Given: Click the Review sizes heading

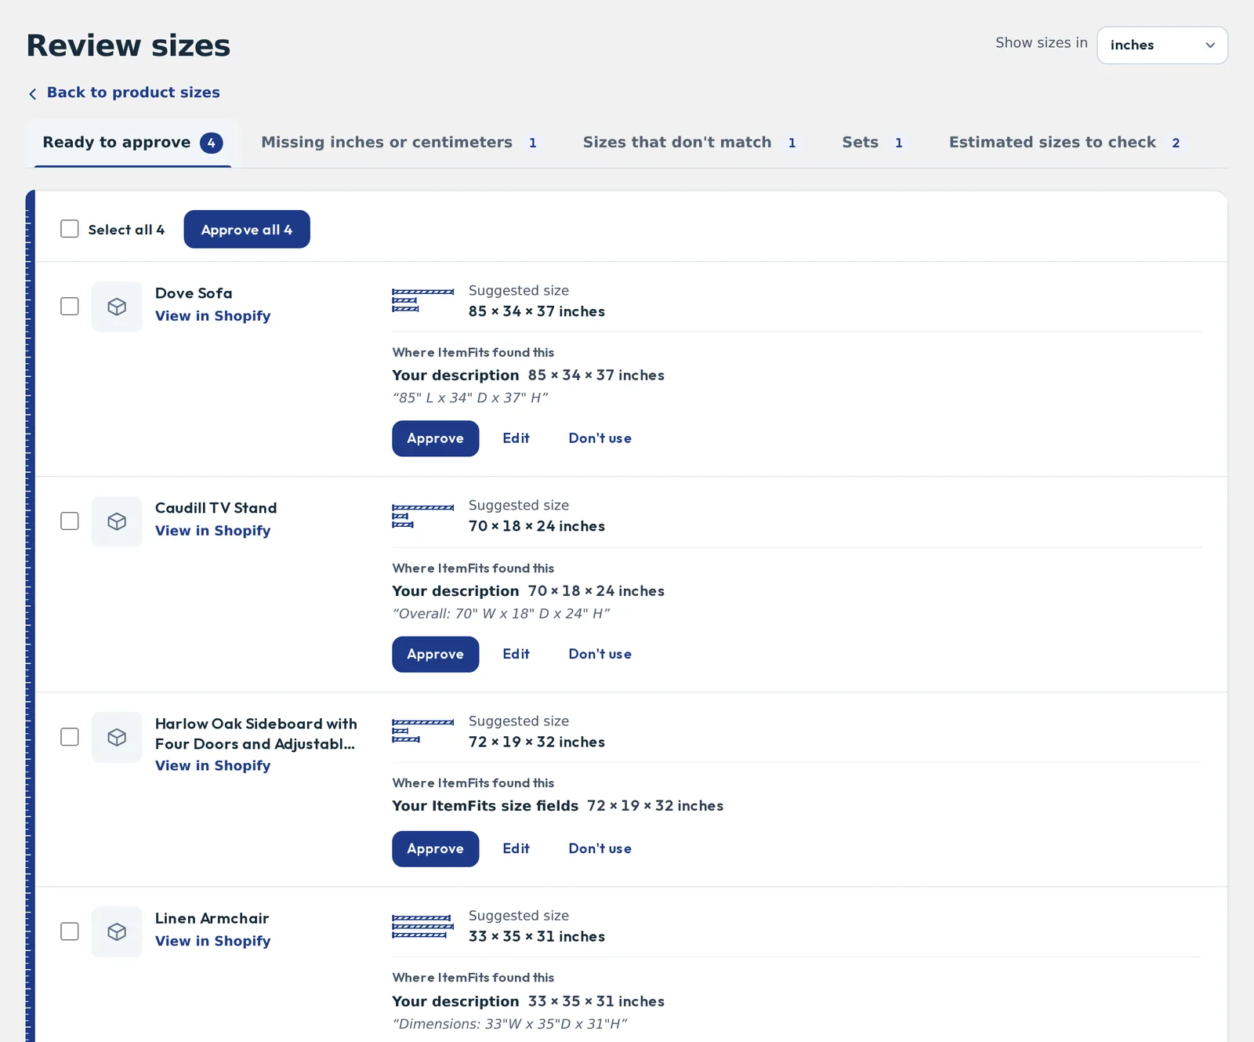Looking at the screenshot, I should pyautogui.click(x=129, y=45).
